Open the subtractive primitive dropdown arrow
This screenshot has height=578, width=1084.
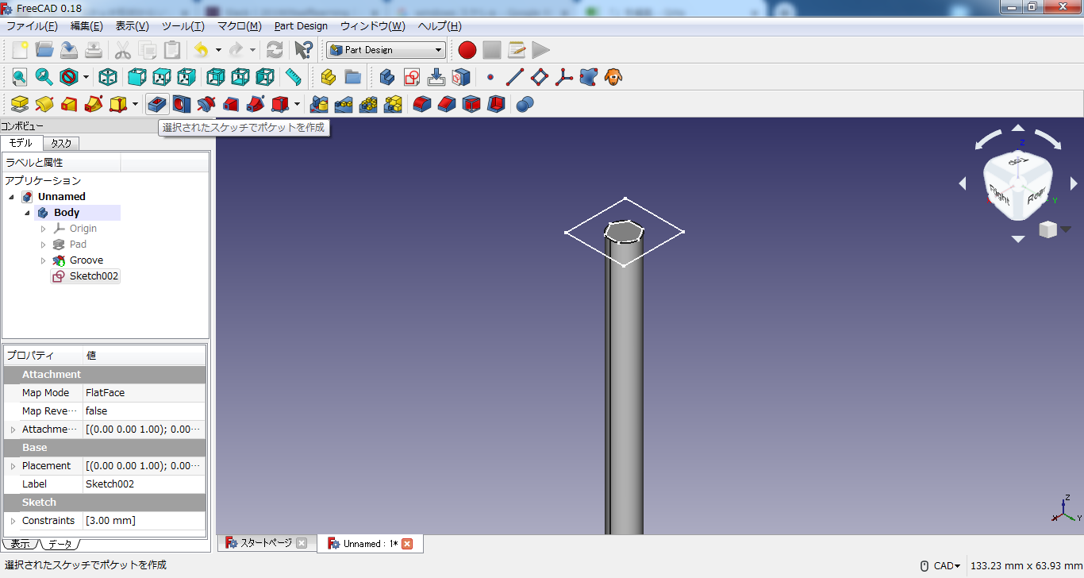[x=298, y=104]
